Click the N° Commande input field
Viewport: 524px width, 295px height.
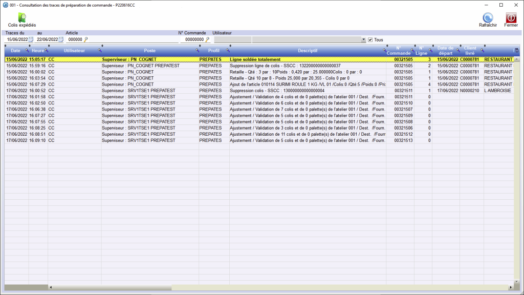pyautogui.click(x=194, y=39)
